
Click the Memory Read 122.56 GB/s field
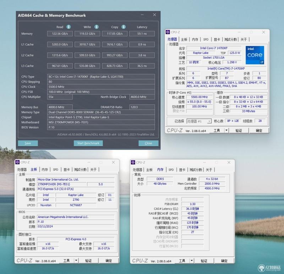click(x=60, y=34)
